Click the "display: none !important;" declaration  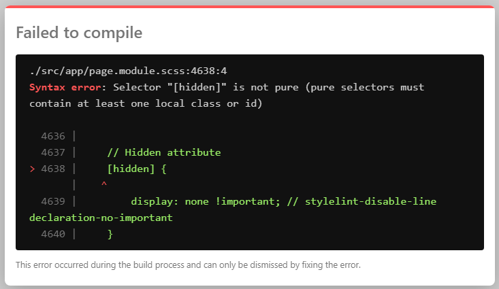(210, 201)
